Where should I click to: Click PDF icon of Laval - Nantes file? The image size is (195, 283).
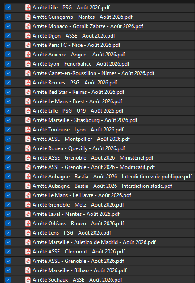[x=28, y=214]
